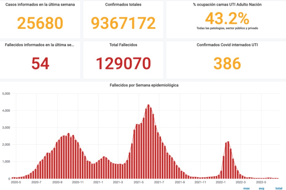This screenshot has height=190, width=286.
Task: Click the 43.2% UTI occupancy value
Action: pyautogui.click(x=227, y=18)
